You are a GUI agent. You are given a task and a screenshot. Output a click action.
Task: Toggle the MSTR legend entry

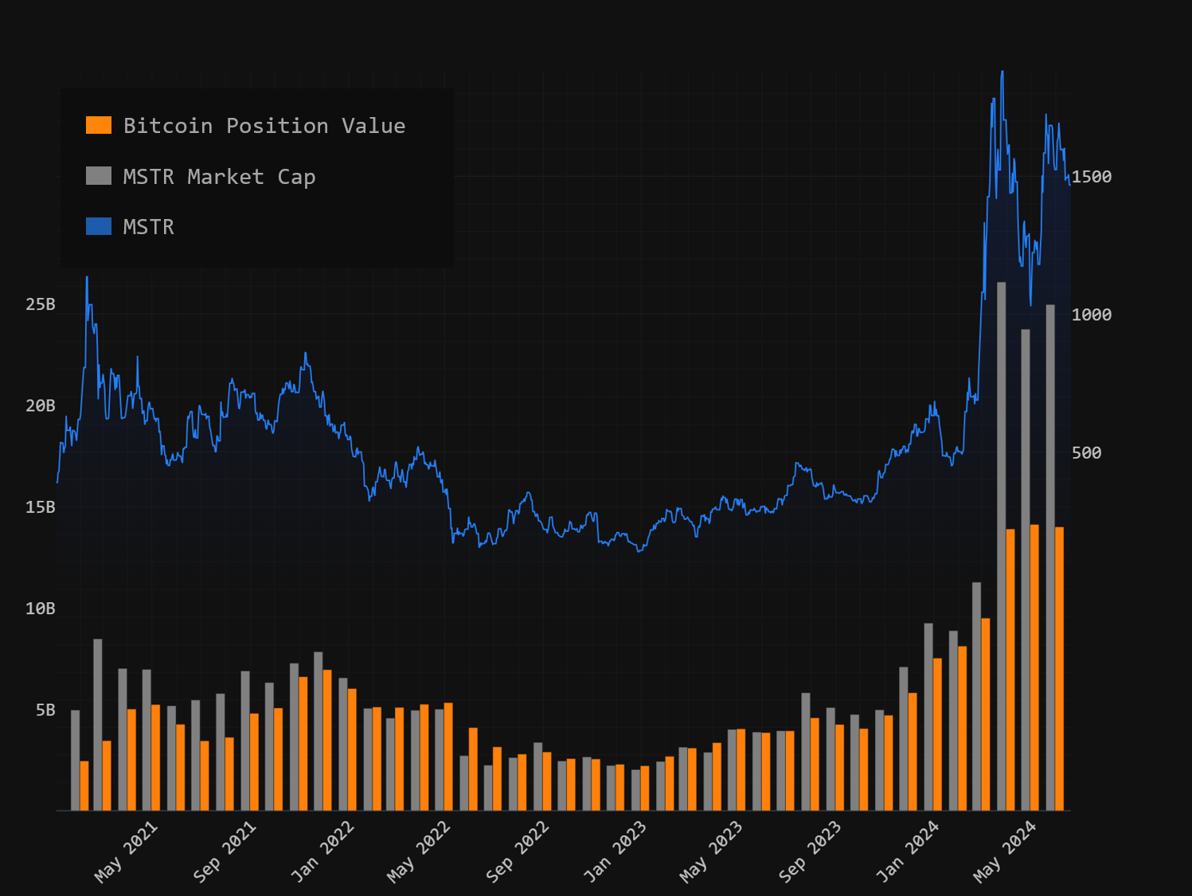click(130, 227)
